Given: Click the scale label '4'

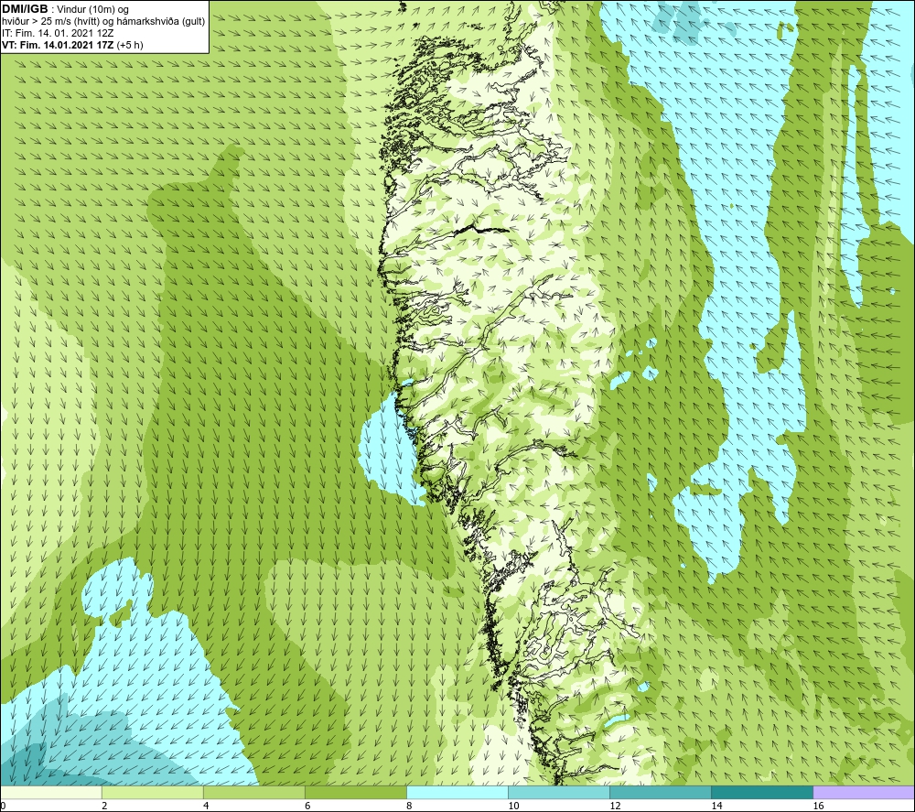Looking at the screenshot, I should coord(206,806).
